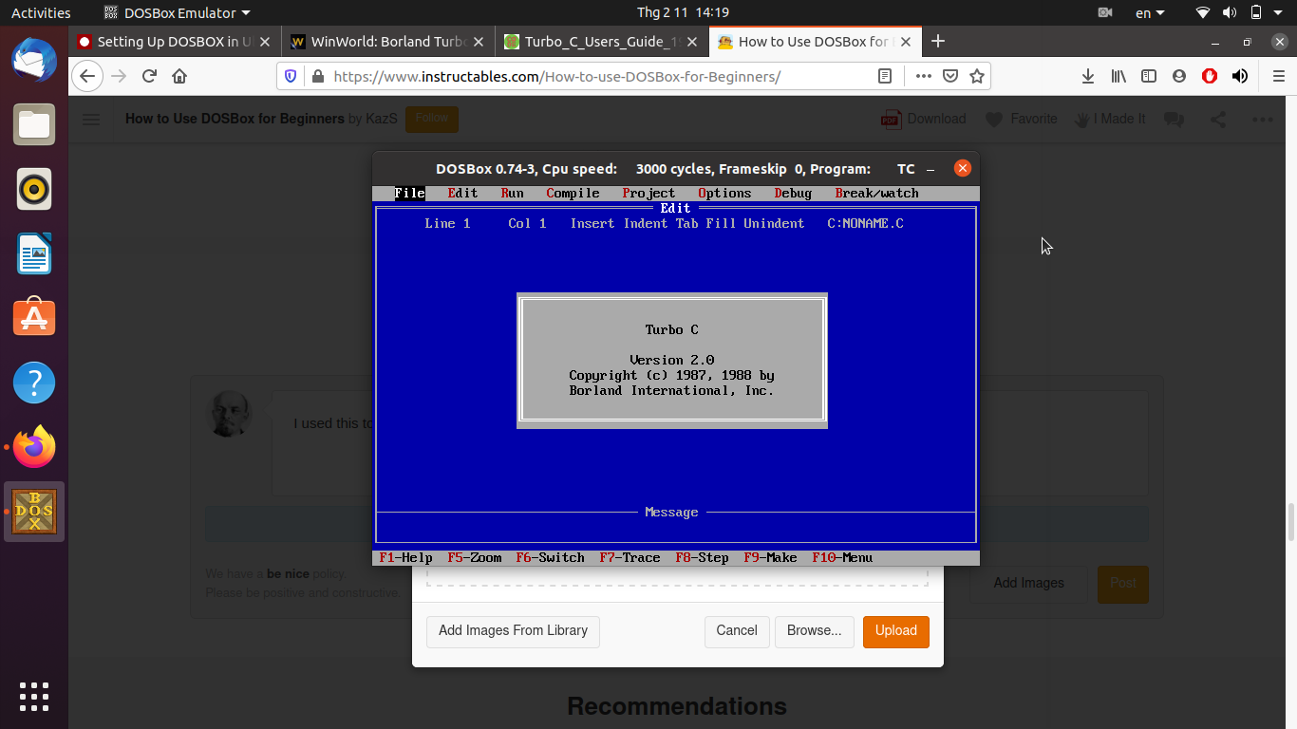This screenshot has width=1297, height=729.
Task: Open Break/watch menu in Turbo C
Action: point(876,193)
